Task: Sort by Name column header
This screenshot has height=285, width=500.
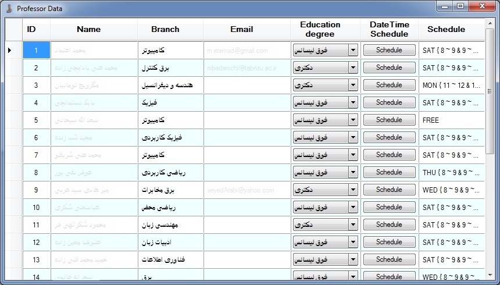Action: point(94,29)
